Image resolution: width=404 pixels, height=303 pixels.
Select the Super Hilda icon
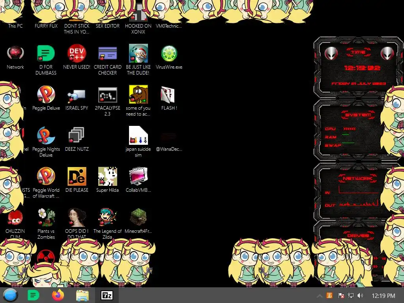tap(107, 176)
